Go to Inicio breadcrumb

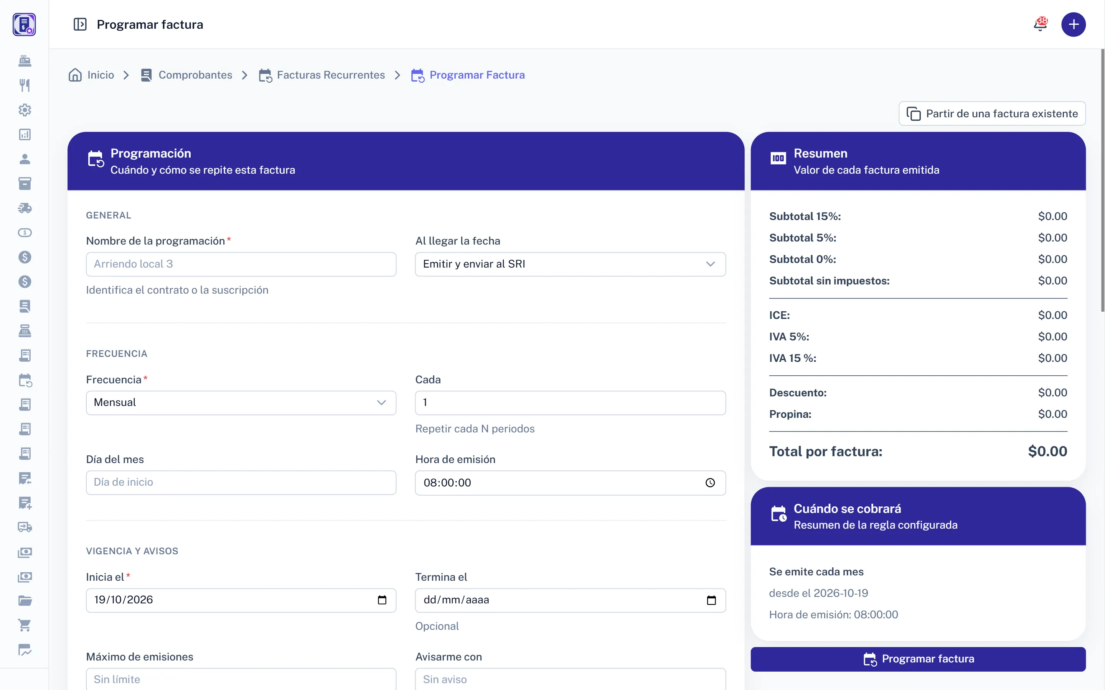coord(101,75)
